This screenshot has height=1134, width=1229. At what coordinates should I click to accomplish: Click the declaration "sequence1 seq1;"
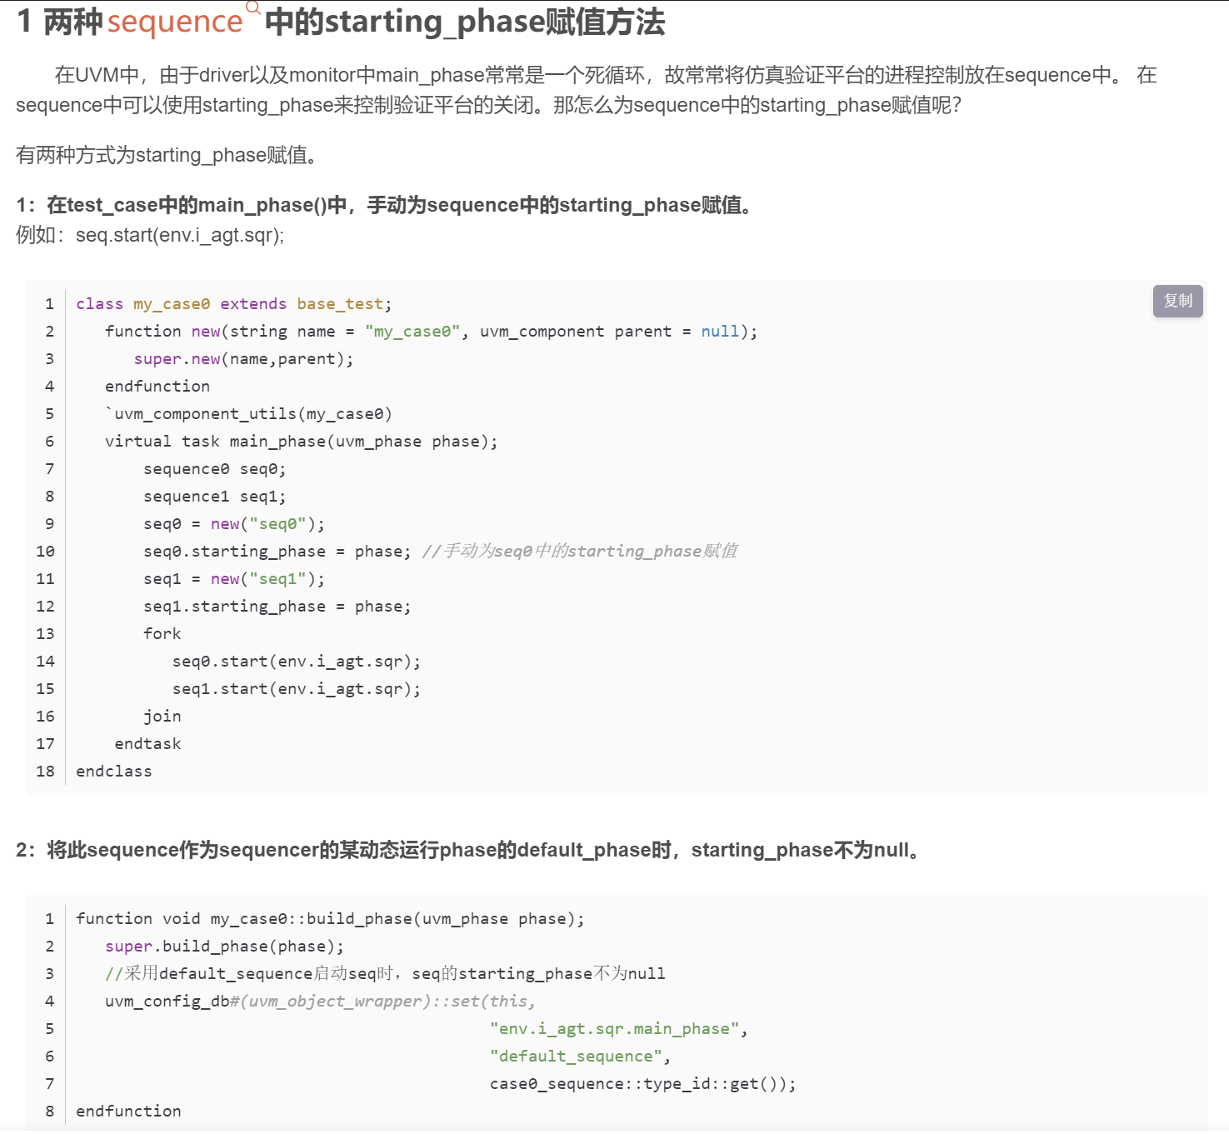214,497
